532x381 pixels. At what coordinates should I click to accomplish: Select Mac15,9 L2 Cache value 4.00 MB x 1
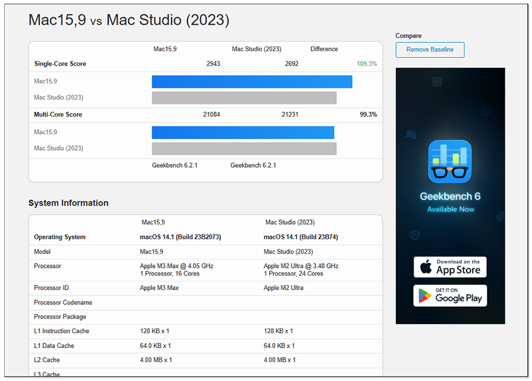click(x=156, y=360)
